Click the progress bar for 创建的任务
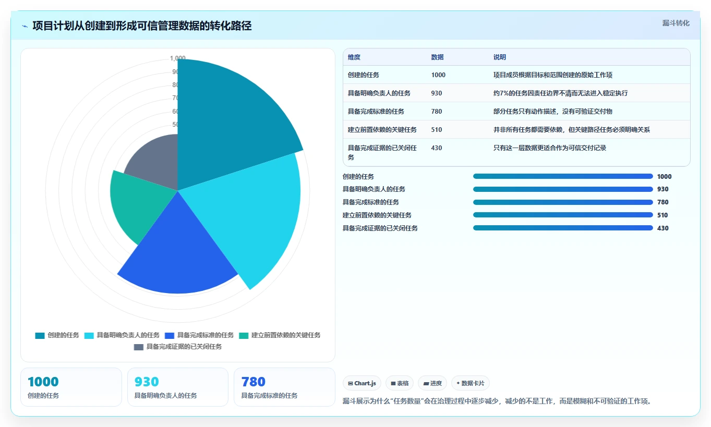 (x=563, y=176)
